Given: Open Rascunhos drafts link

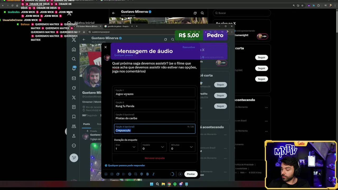Looking at the screenshot, I should pyautogui.click(x=189, y=47).
